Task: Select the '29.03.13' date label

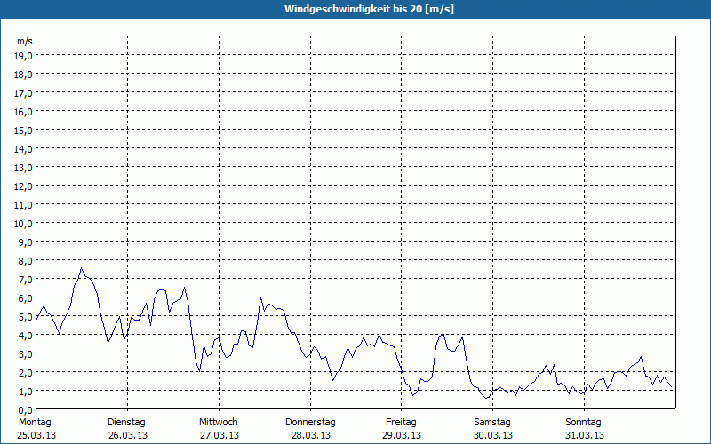Action: coord(402,435)
